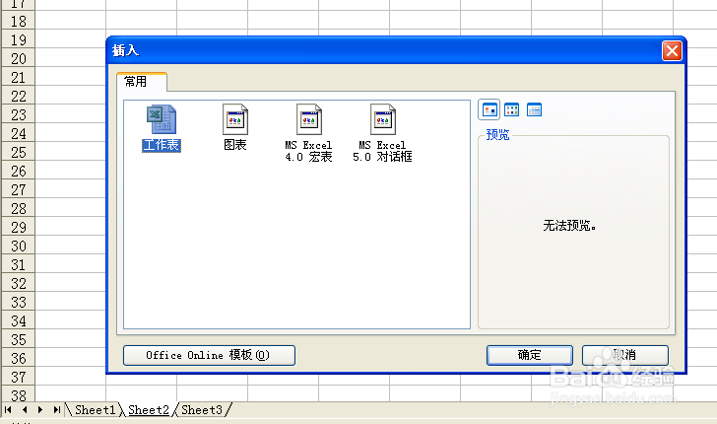Viewport: 717px width, 424px height.
Task: Select row header 18
Action: [19, 21]
